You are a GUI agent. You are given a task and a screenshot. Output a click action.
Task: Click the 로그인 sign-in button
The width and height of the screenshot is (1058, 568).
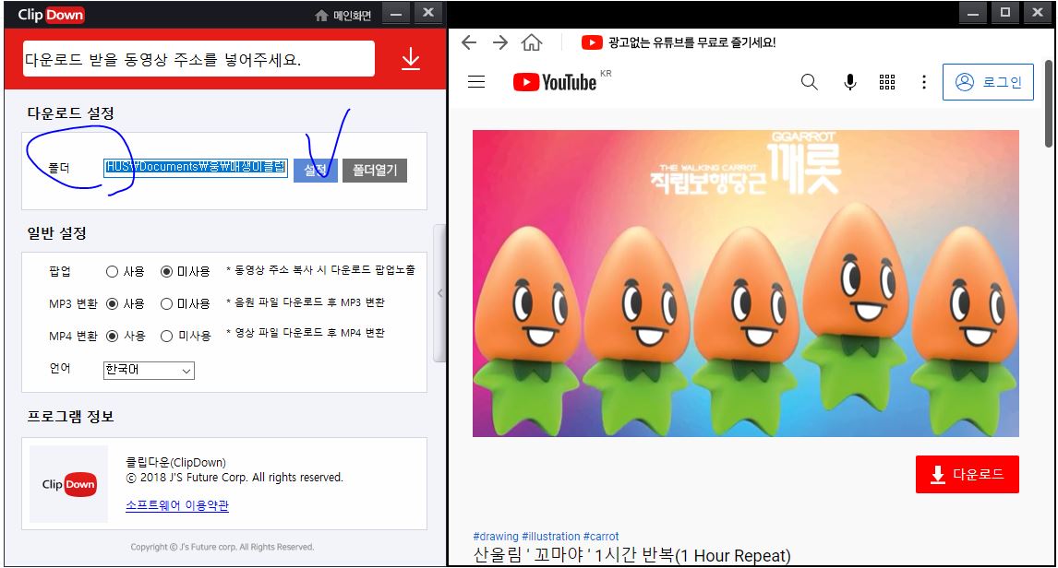(x=988, y=82)
